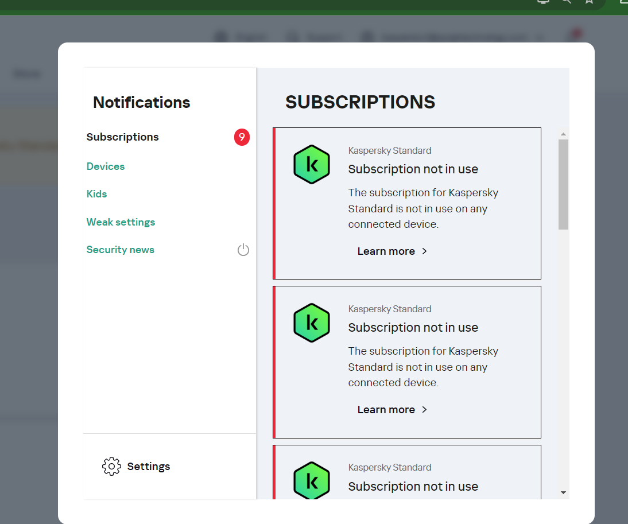Image resolution: width=628 pixels, height=524 pixels.
Task: Click the scrollbar up arrow
Action: click(563, 134)
